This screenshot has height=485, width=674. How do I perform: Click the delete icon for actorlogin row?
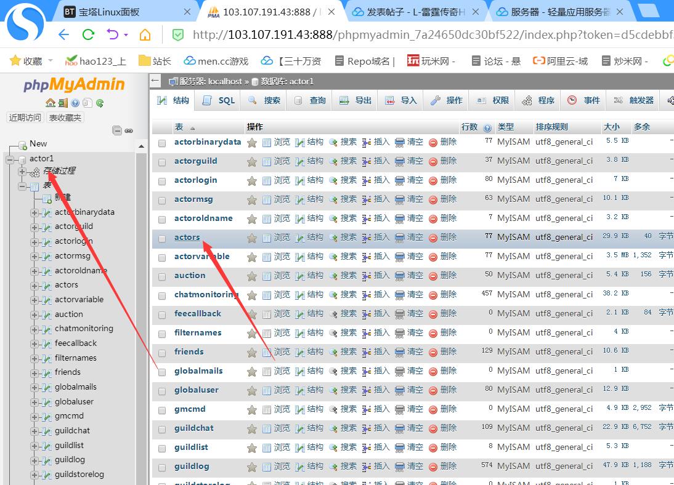[x=433, y=181]
